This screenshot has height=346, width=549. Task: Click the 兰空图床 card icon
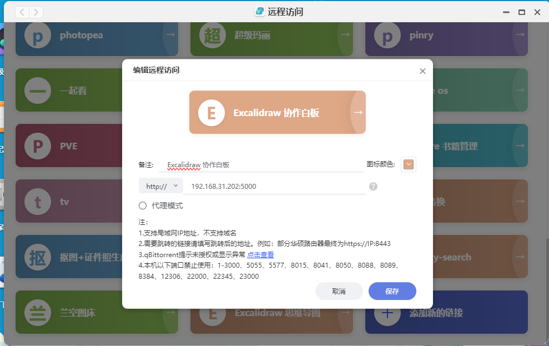tap(38, 312)
